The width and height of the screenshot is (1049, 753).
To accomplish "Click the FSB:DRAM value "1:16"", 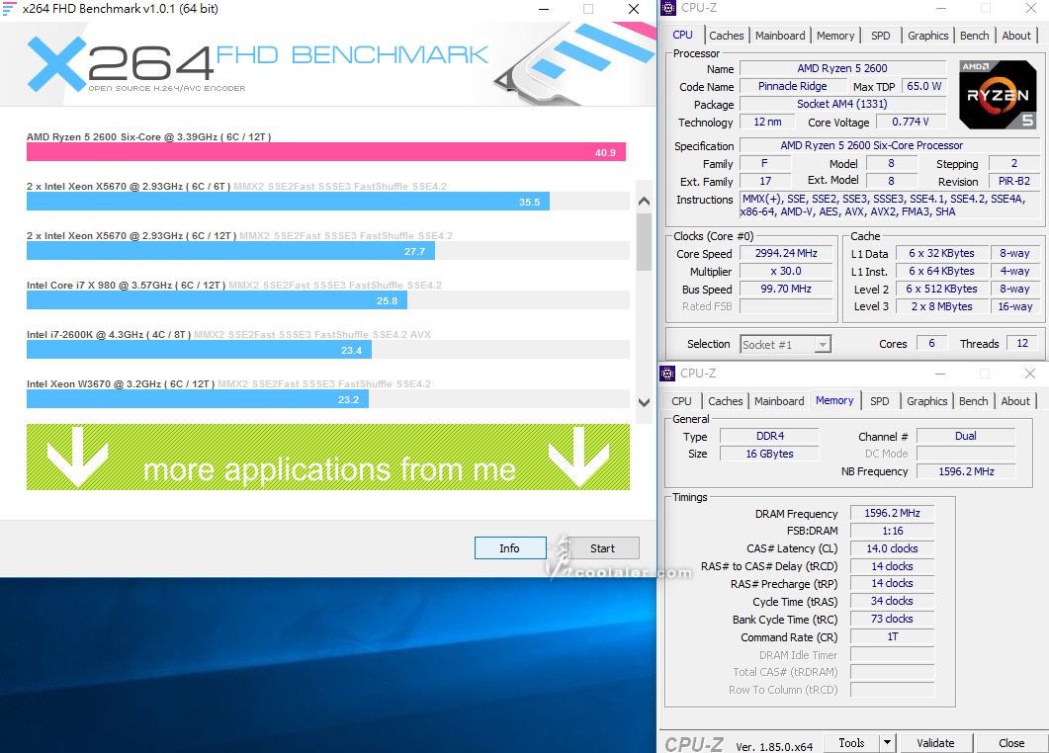I will coord(893,531).
